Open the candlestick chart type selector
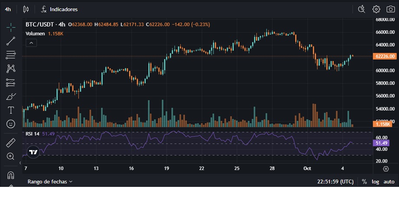The width and height of the screenshot is (399, 199). [x=26, y=10]
